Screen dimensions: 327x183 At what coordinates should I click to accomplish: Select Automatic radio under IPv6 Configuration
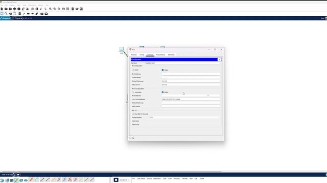[133, 92]
